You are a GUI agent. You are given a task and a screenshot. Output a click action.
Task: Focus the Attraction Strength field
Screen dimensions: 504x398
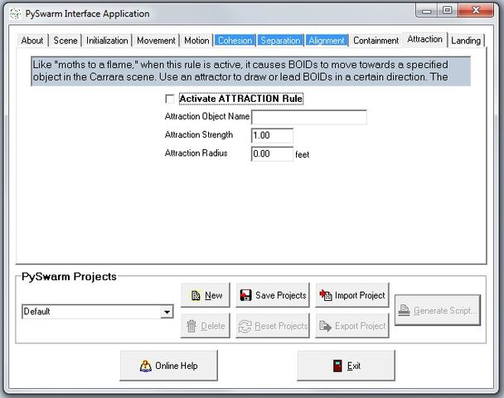272,135
